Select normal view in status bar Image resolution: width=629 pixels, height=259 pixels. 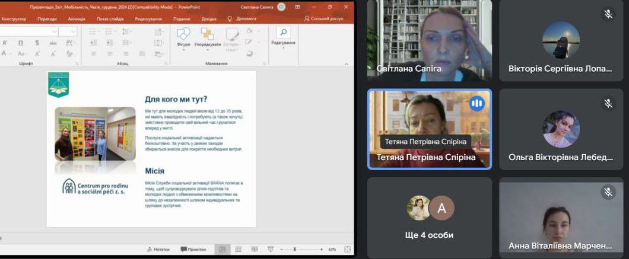click(222, 250)
